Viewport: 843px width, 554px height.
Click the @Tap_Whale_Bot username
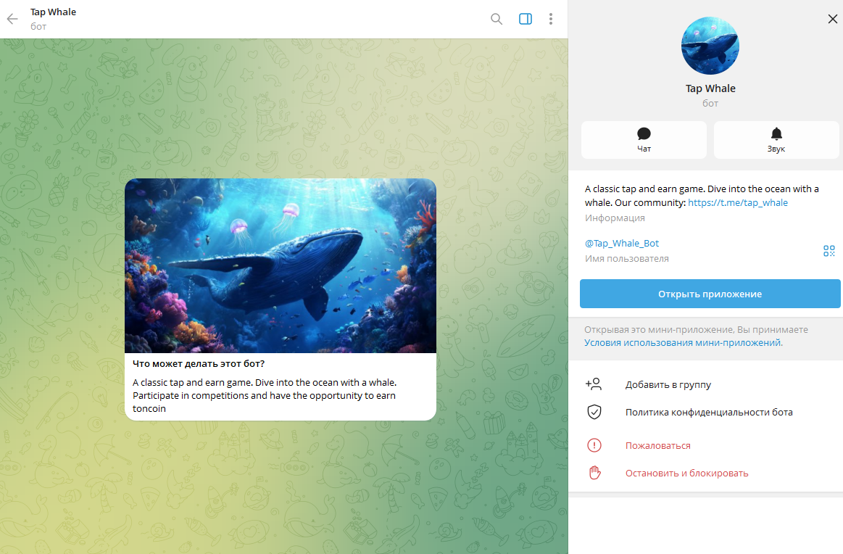tap(621, 243)
